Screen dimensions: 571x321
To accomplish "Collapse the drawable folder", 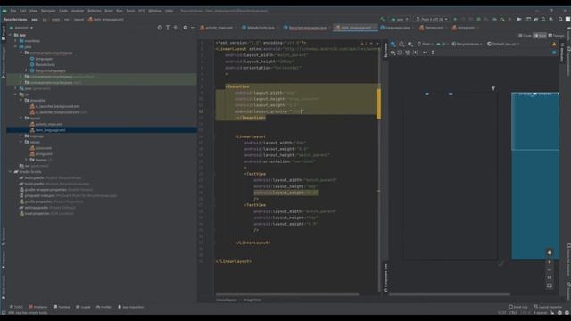I will tap(21, 100).
